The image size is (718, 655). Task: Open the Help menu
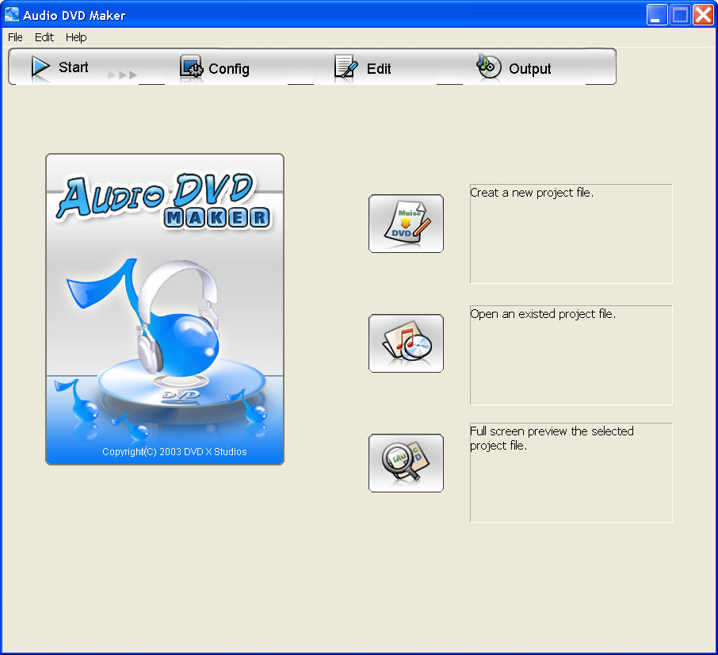tap(76, 37)
